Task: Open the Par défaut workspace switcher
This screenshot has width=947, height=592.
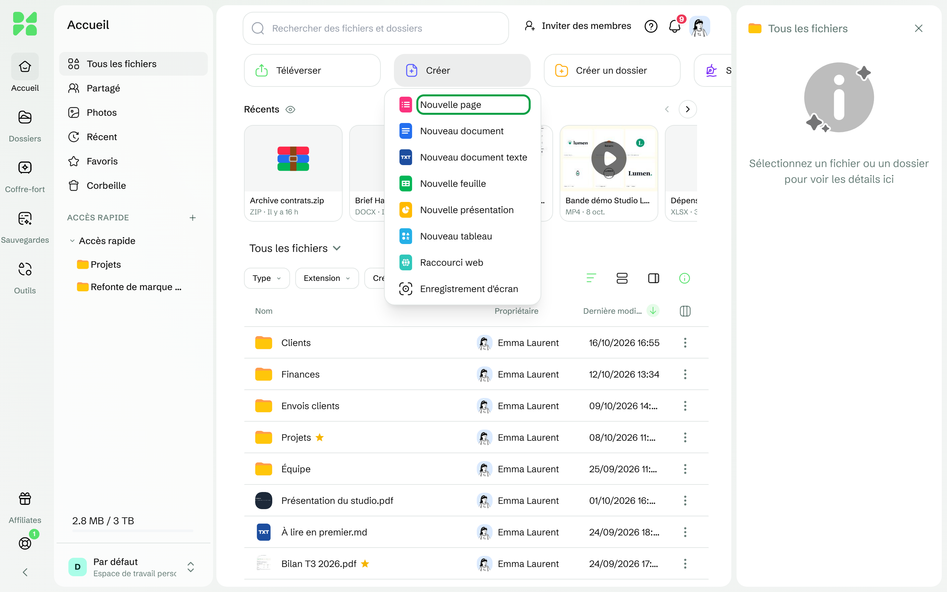Action: point(134,567)
